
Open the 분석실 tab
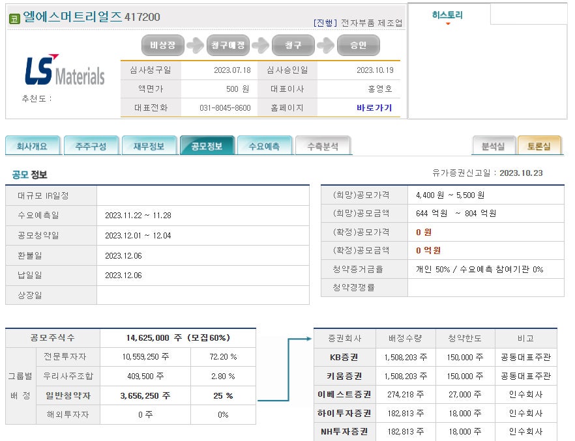pyautogui.click(x=494, y=146)
